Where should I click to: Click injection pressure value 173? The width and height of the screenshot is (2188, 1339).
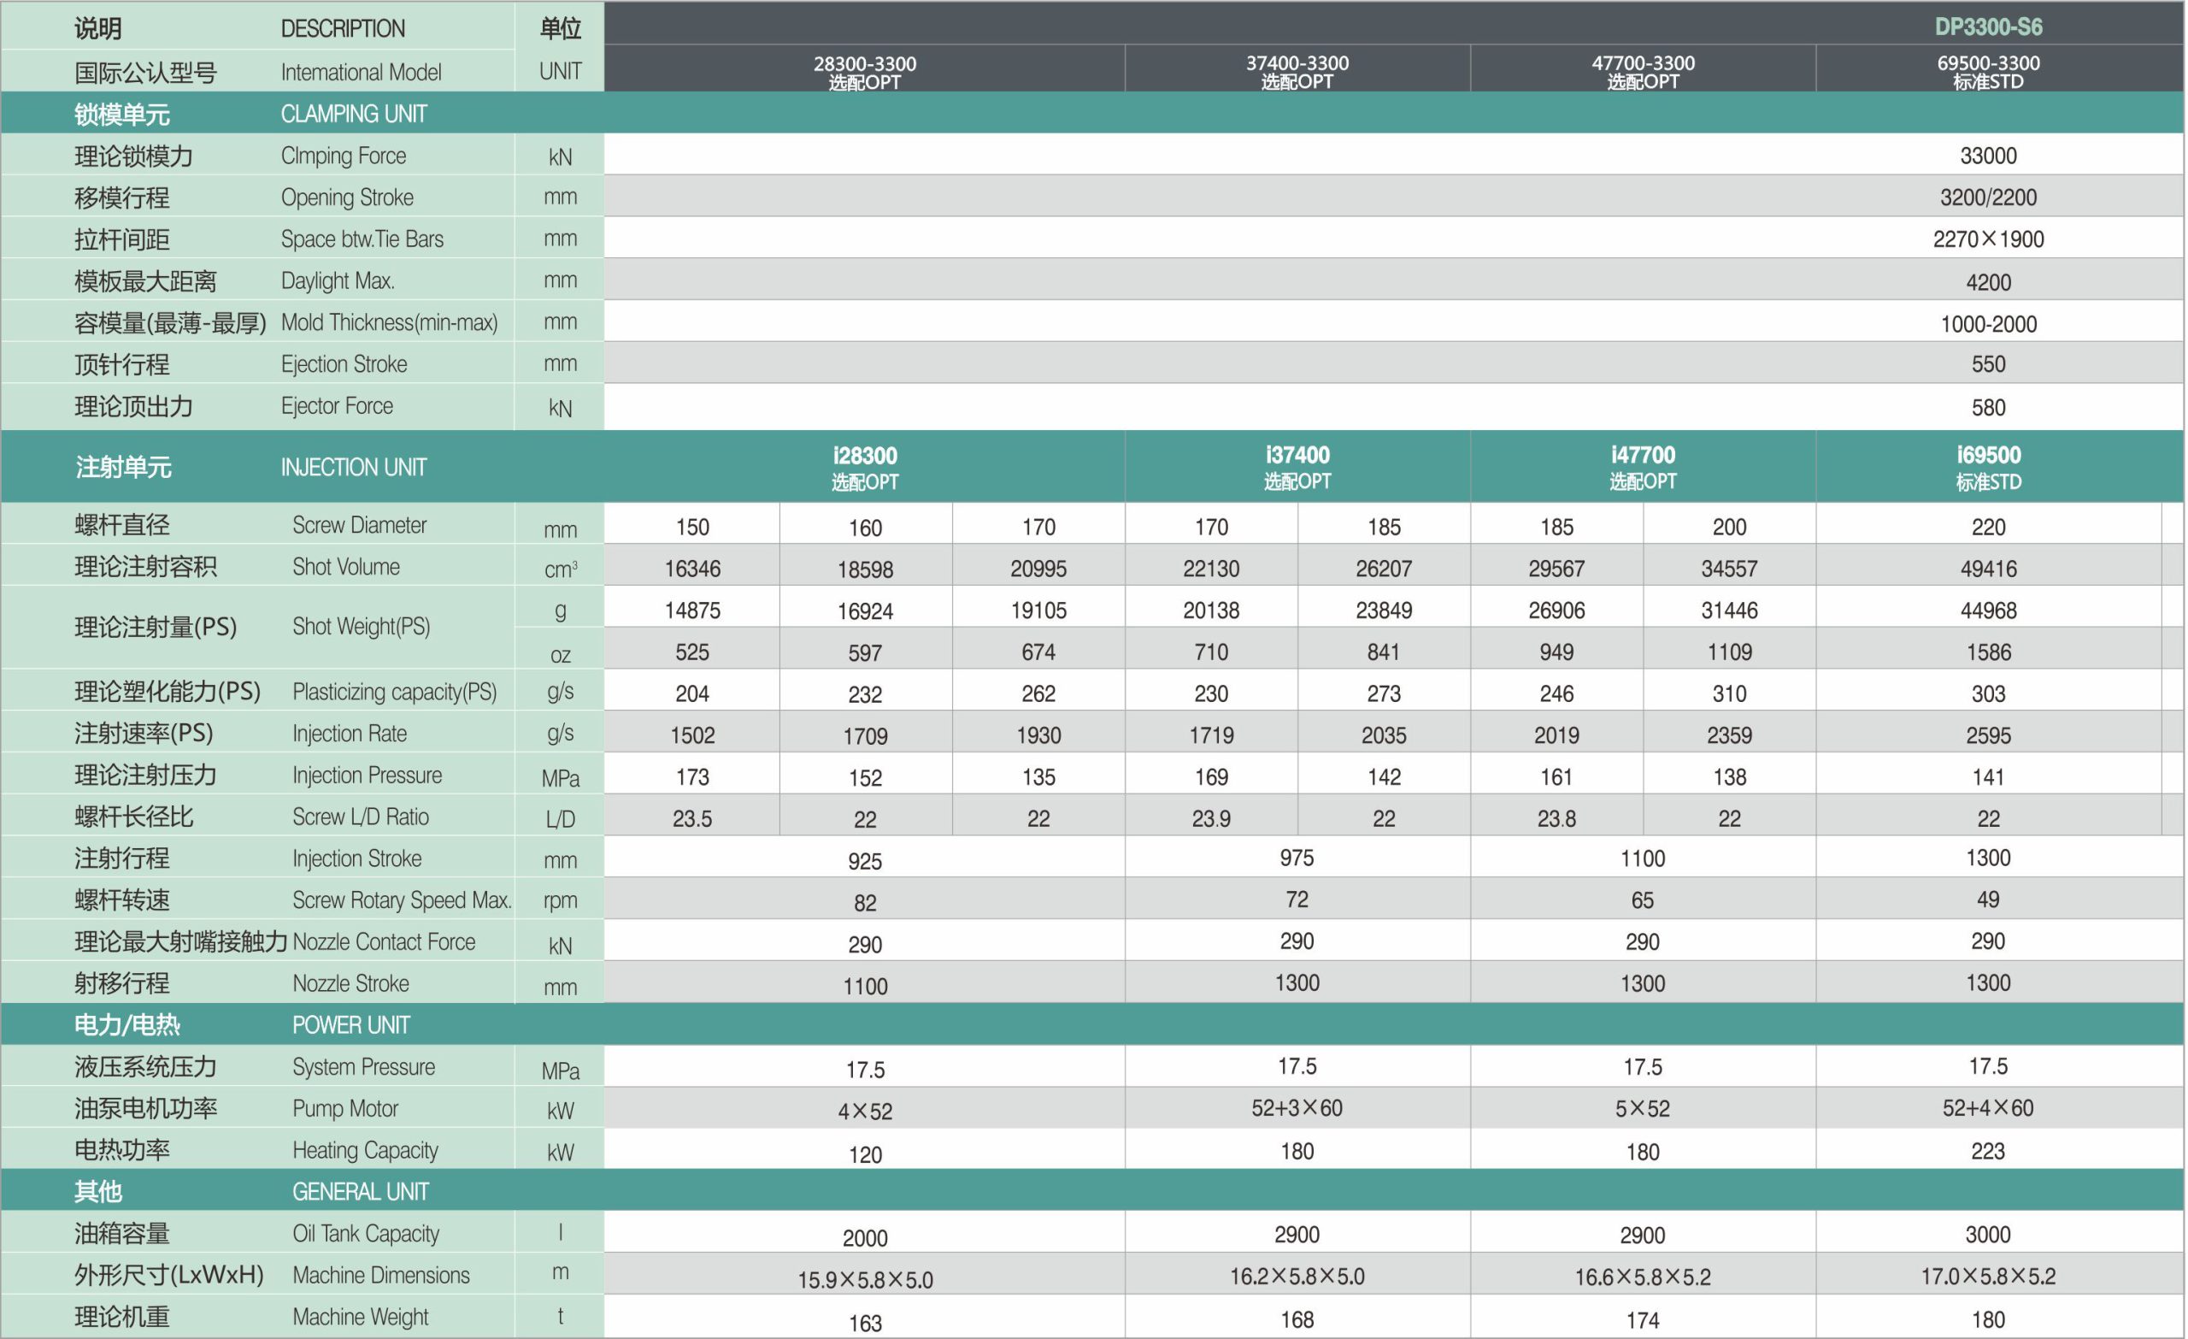point(692,777)
